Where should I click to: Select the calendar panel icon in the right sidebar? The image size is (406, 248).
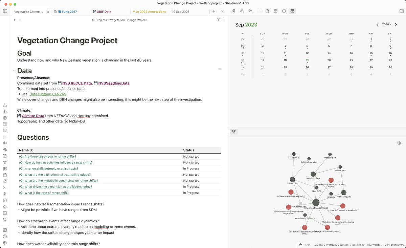[x=292, y=11]
